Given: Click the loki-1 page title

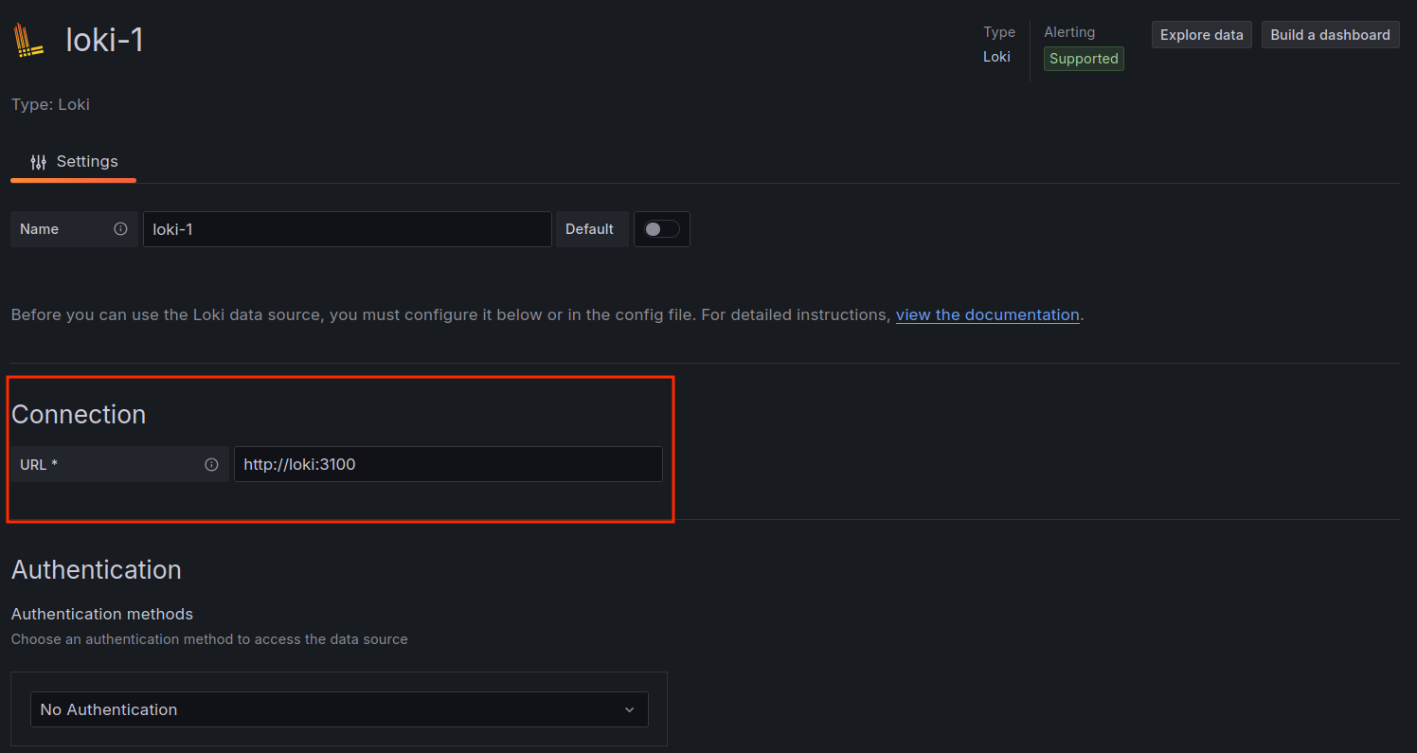Looking at the screenshot, I should 104,40.
